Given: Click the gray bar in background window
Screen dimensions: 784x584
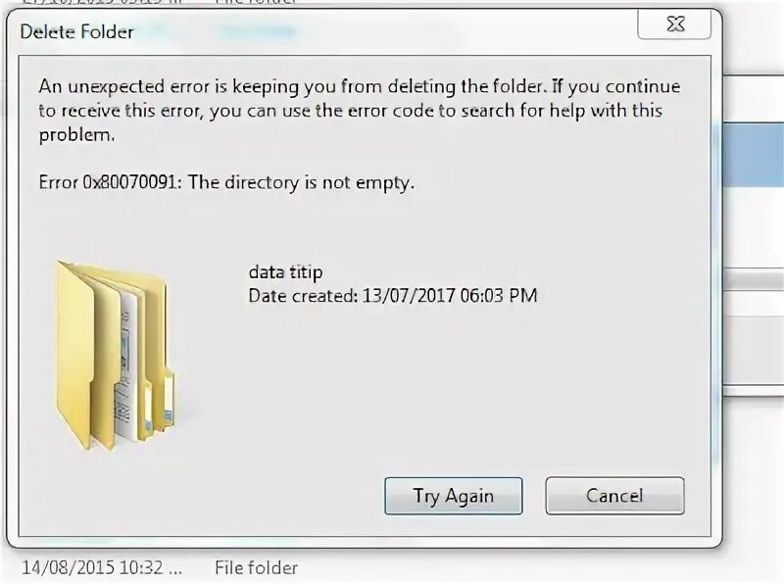Looking at the screenshot, I should point(753,280).
